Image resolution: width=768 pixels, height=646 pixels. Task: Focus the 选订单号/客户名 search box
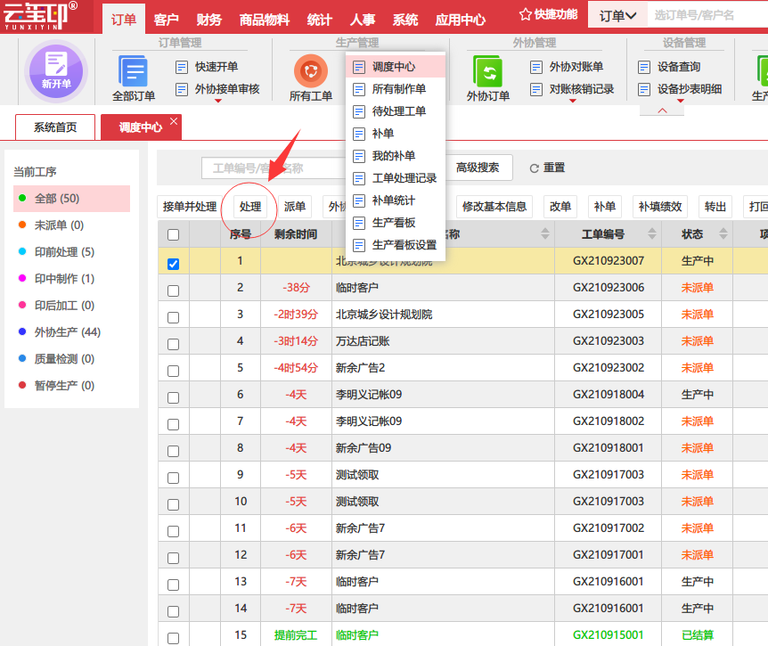pyautogui.click(x=707, y=16)
